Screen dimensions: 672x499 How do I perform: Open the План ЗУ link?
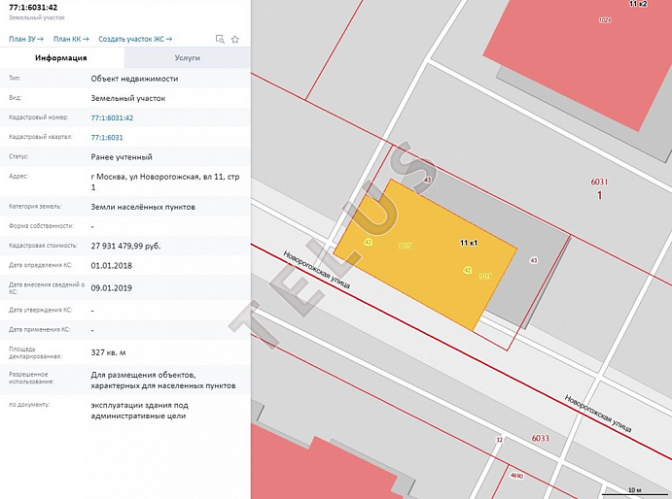pyautogui.click(x=26, y=39)
